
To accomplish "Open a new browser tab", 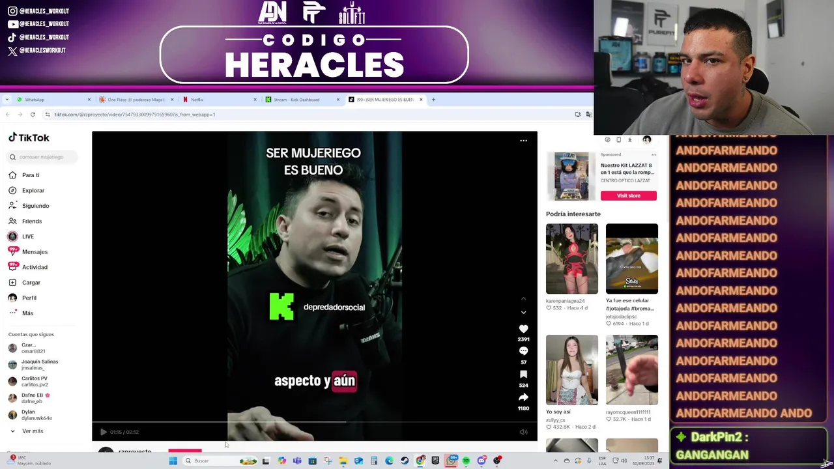I will point(434,100).
